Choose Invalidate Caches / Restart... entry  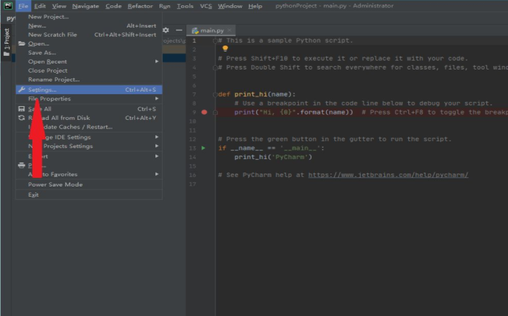[x=89, y=127]
